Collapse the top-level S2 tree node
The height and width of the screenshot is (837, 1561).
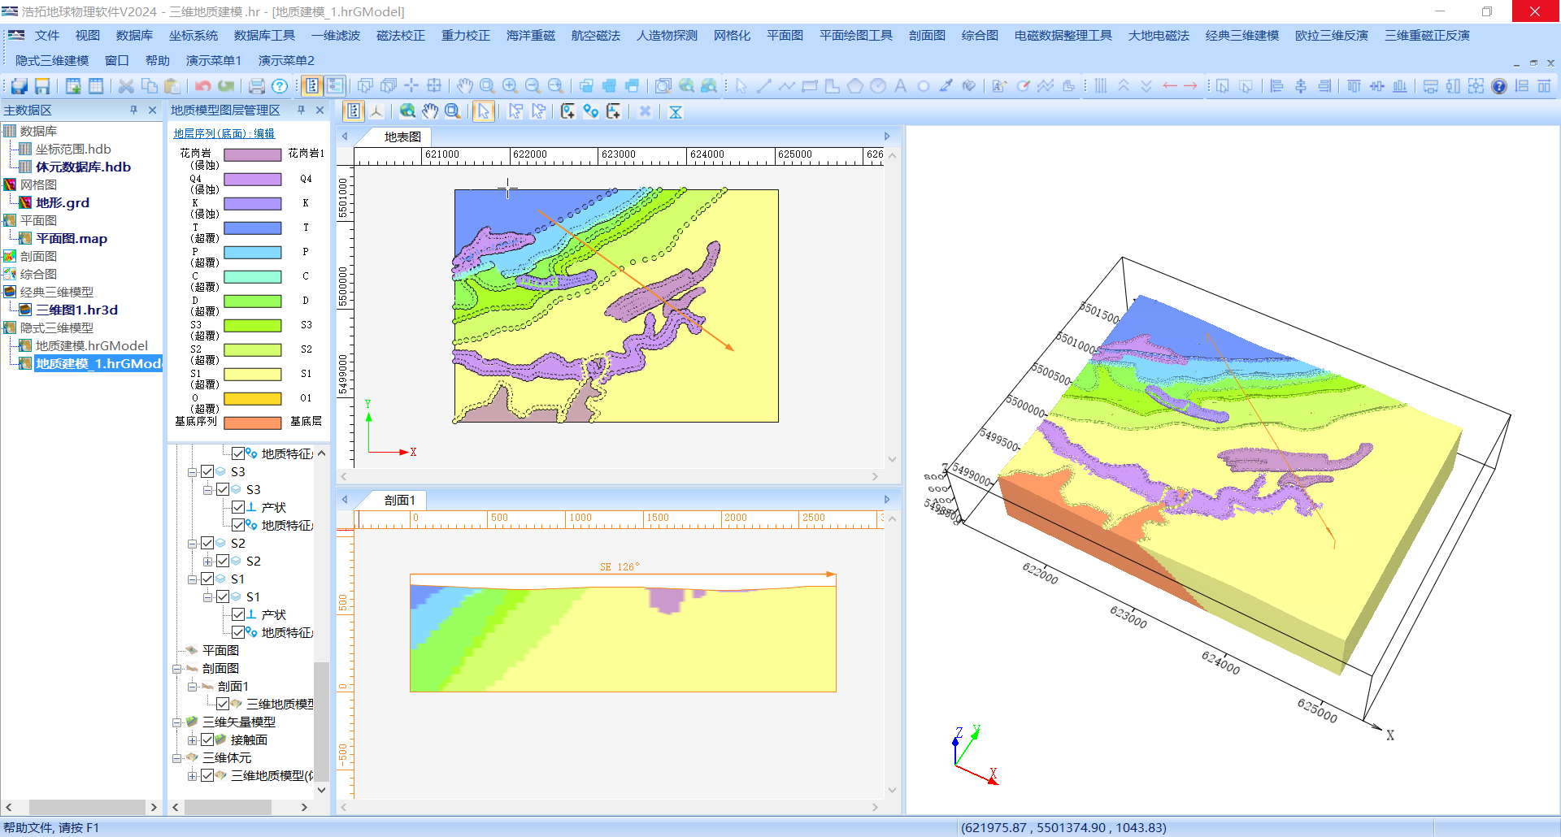click(x=192, y=543)
